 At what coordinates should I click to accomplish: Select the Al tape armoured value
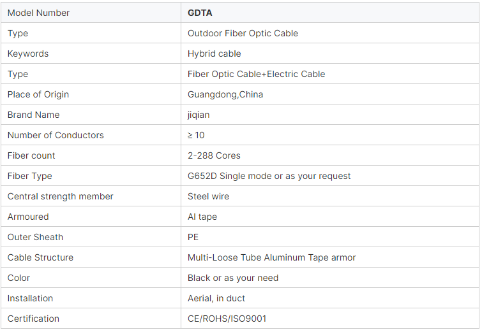(x=202, y=217)
